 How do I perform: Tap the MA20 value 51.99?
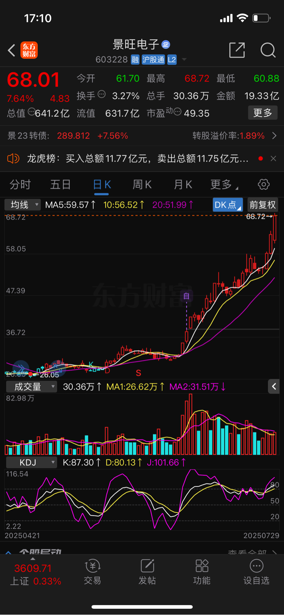(x=173, y=205)
